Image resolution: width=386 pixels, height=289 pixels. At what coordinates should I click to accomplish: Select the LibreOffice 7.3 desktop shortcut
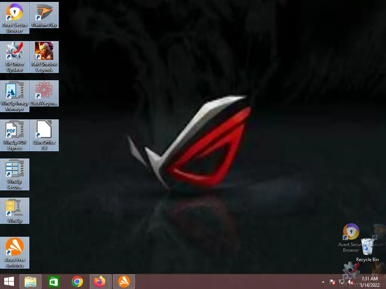[x=44, y=135]
